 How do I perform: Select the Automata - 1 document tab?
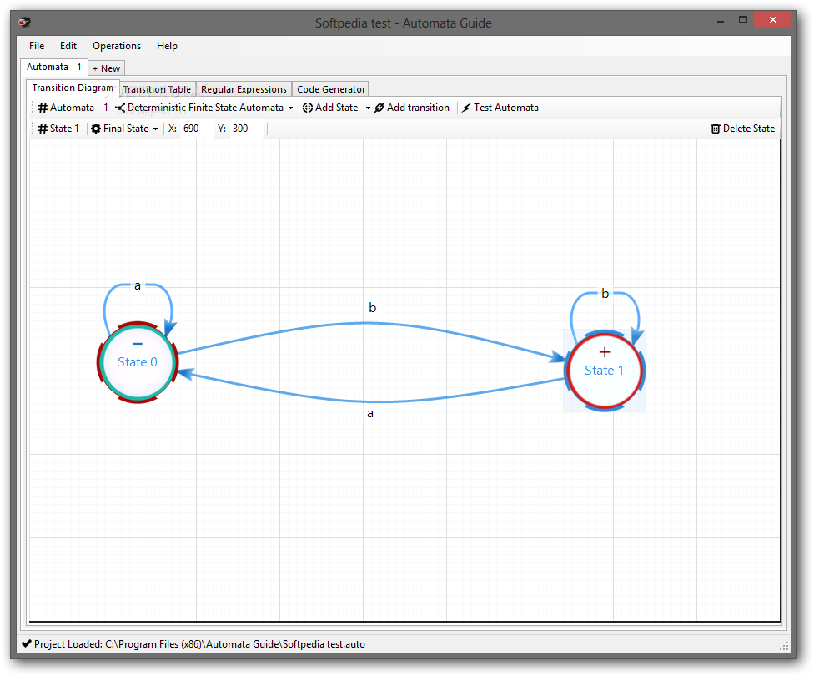pos(54,67)
